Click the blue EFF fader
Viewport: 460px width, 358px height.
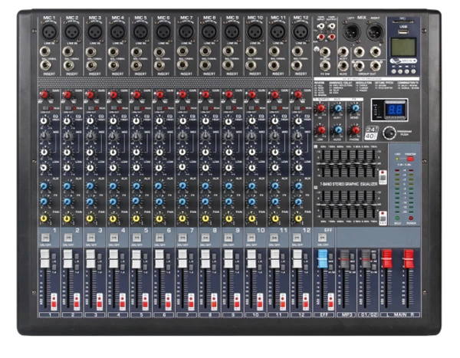pos(323,258)
